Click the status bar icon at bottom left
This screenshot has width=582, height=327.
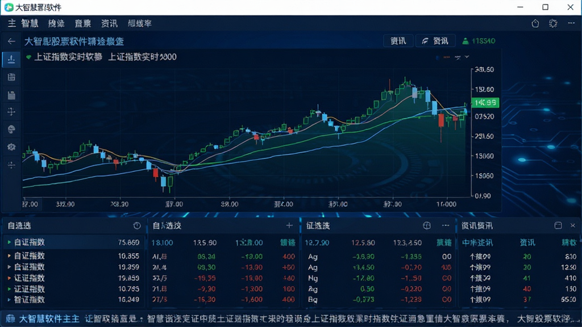pos(10,319)
